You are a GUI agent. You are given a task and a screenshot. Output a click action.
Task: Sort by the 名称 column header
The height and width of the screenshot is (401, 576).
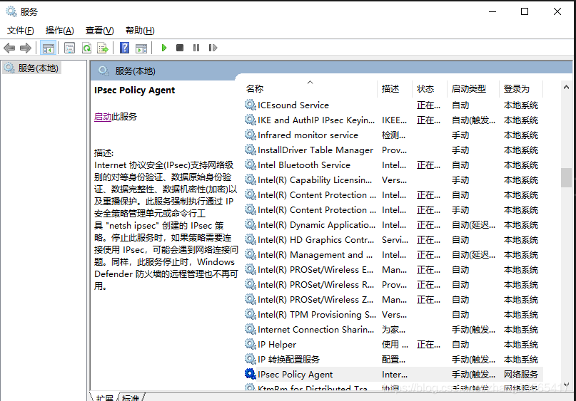point(310,89)
